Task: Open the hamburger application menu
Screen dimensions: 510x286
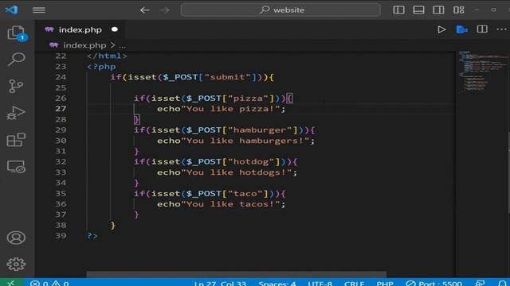Action: (x=39, y=10)
